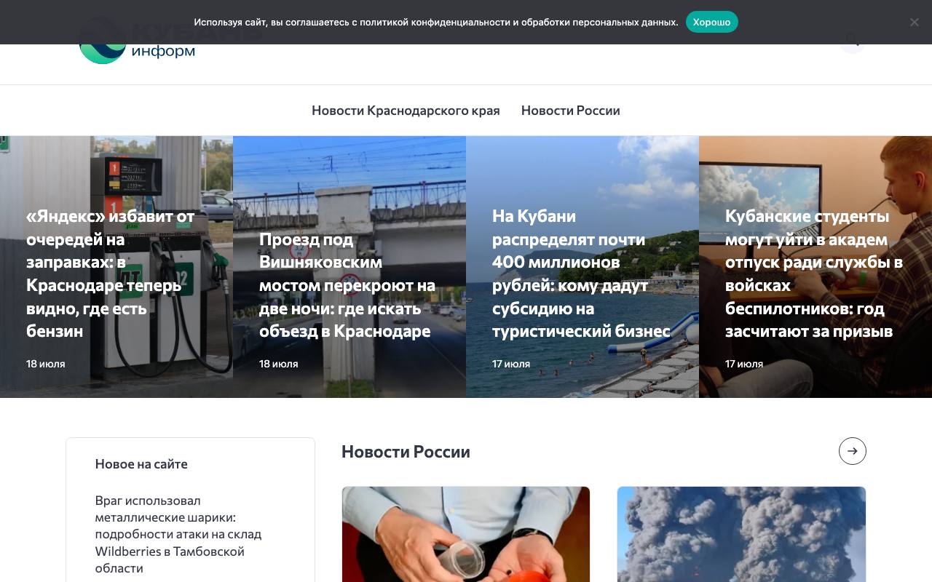Open article on 400 миллионов рублей subsidies
This screenshot has width=932, height=582.
581,274
